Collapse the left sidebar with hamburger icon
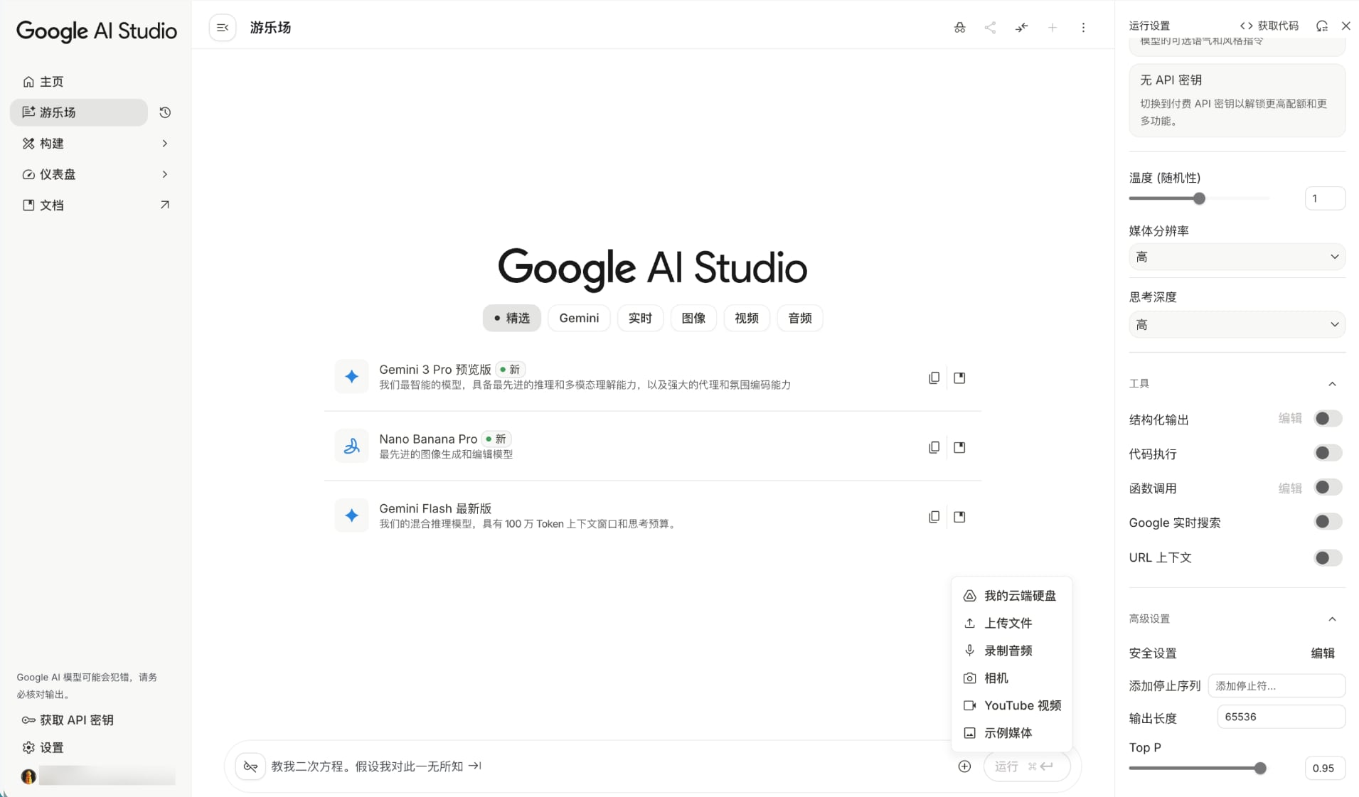 [222, 27]
